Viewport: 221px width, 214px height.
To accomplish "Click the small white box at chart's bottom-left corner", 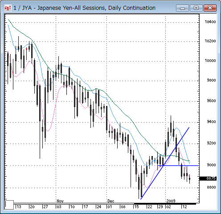I will pyautogui.click(x=9, y=205).
